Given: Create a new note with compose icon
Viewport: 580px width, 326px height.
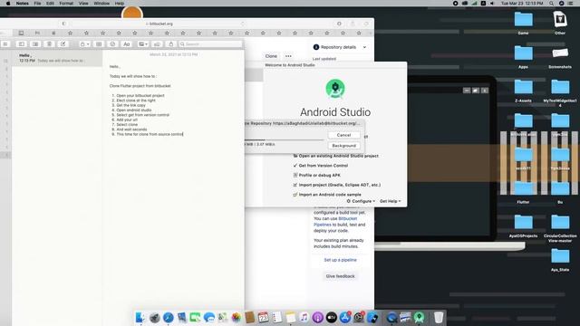Looking at the screenshot, I should click(63, 44).
